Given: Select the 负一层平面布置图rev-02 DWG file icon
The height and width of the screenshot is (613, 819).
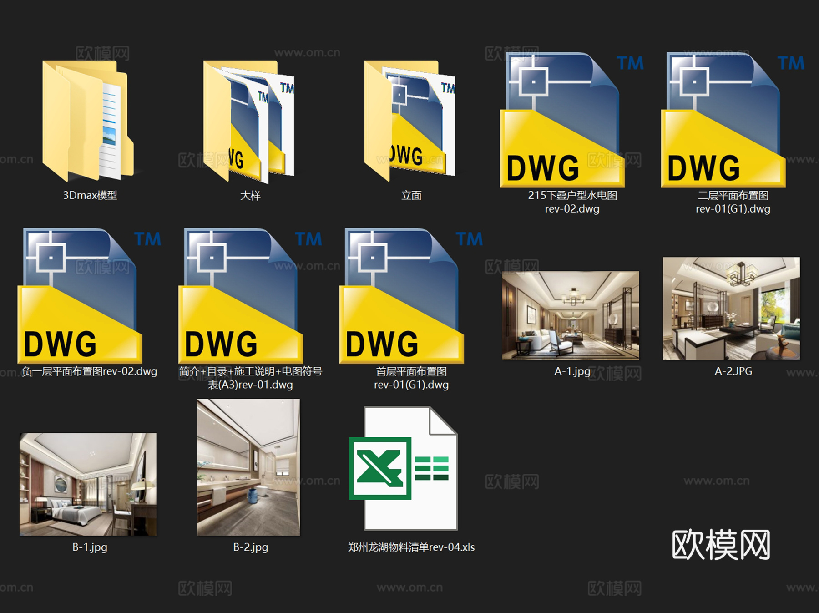Looking at the screenshot, I should point(80,296).
